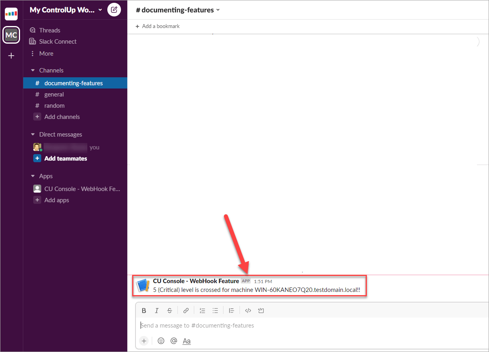Mention someone with the @ icon
Image resolution: width=489 pixels, height=352 pixels.
pos(174,341)
